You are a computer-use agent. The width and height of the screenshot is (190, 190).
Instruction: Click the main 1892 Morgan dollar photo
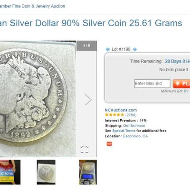pos(38,99)
